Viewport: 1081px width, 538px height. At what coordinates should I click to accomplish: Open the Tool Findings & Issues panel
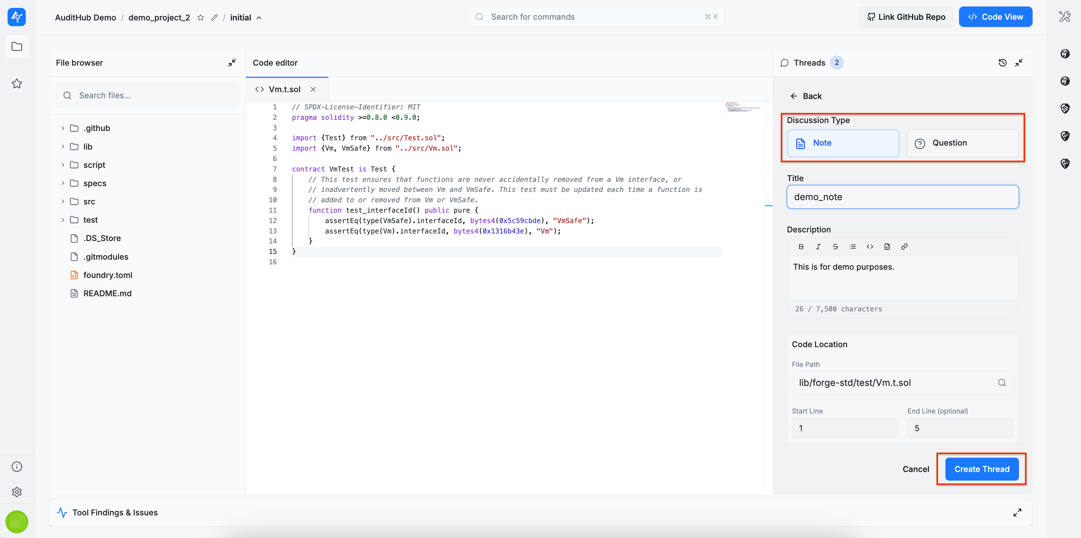(x=115, y=513)
